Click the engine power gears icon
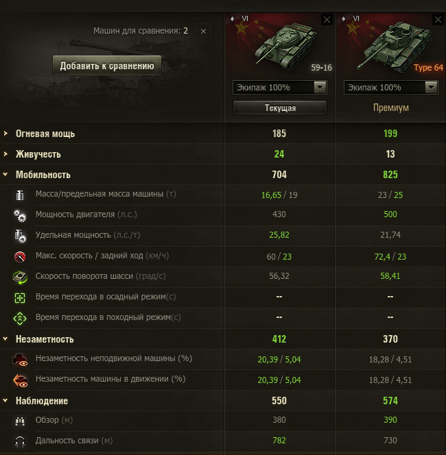Image resolution: width=446 pixels, height=455 pixels. tap(20, 215)
